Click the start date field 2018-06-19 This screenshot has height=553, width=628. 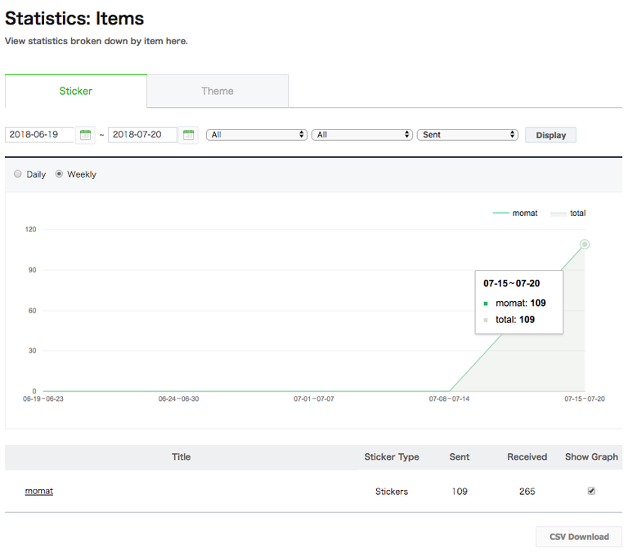(x=39, y=134)
